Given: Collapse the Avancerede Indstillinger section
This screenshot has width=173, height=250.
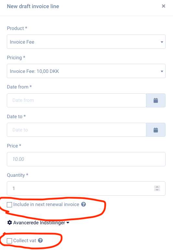Looking at the screenshot, I should click(38, 222).
